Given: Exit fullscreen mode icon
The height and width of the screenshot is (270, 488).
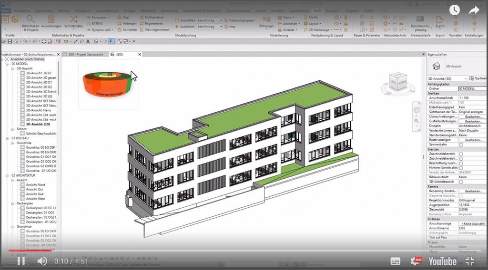Looking at the screenshot, I should [470, 260].
